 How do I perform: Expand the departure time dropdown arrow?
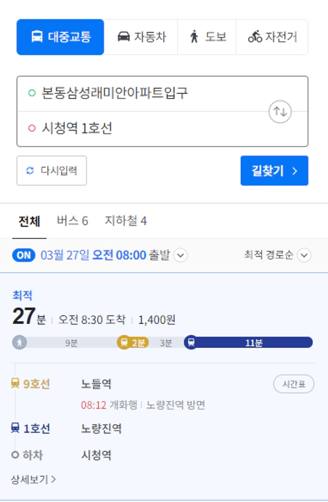pos(180,255)
